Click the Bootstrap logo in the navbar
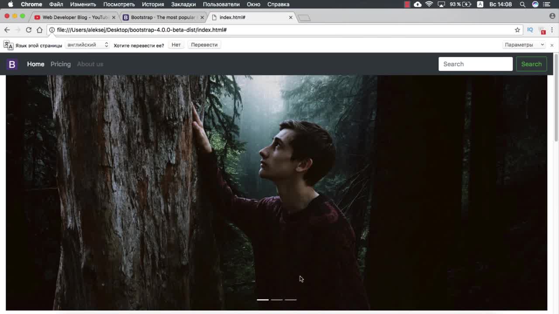 click(x=12, y=64)
